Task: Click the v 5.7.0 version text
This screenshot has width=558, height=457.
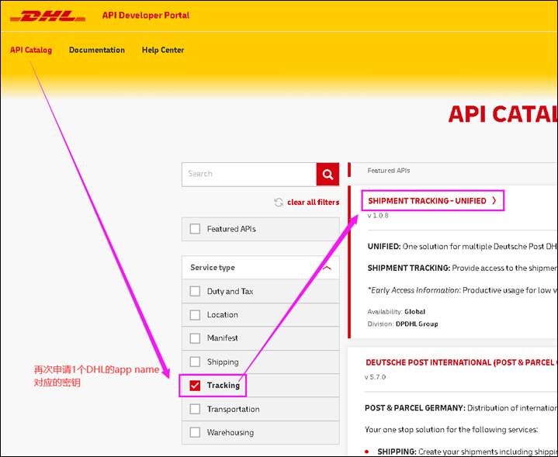Action: click(x=376, y=377)
